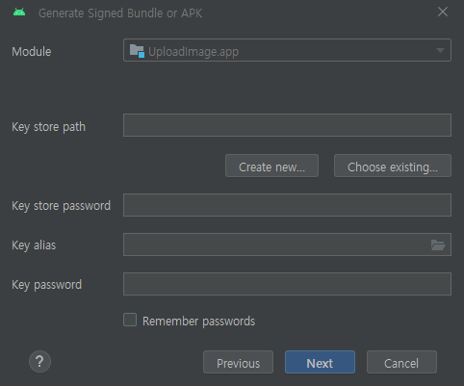Image resolution: width=464 pixels, height=386 pixels.
Task: Open help via the question mark icon
Action: [x=39, y=362]
